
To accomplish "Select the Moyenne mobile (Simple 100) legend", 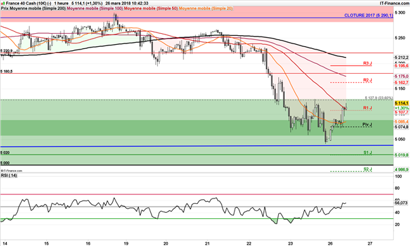I will coord(95,8).
